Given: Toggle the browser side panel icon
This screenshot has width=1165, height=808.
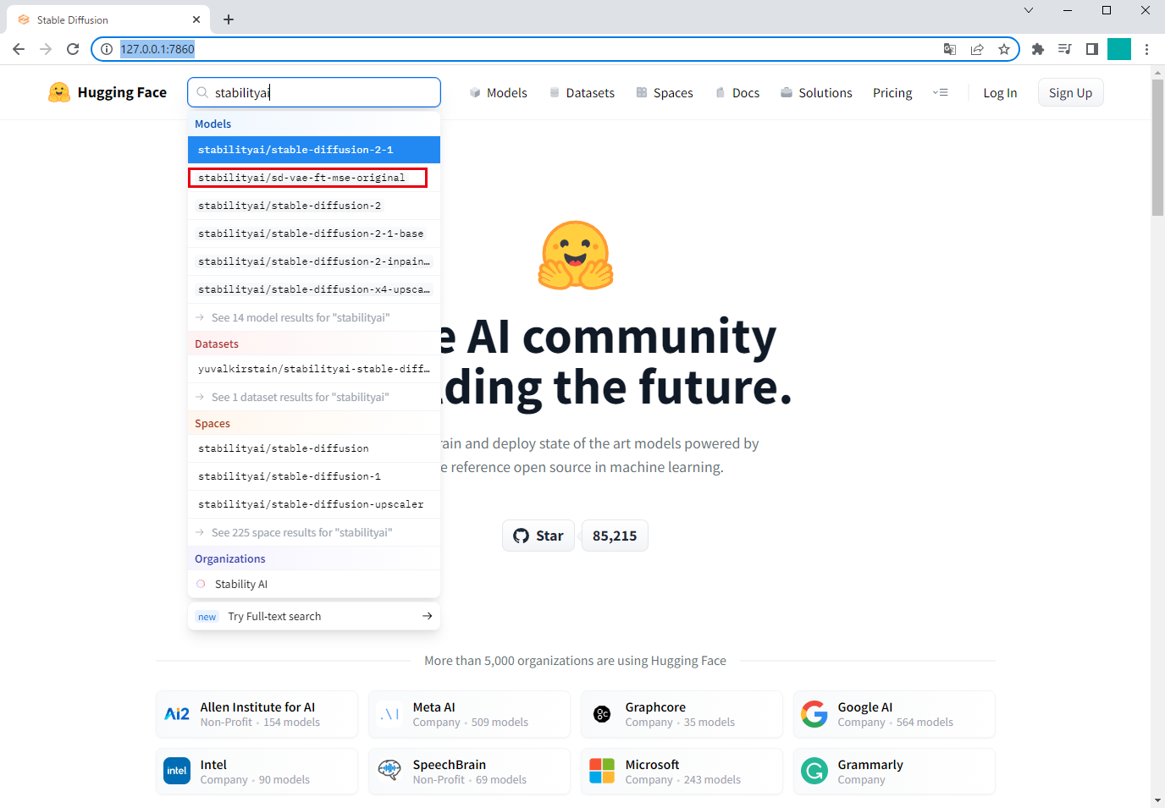Looking at the screenshot, I should tap(1092, 49).
